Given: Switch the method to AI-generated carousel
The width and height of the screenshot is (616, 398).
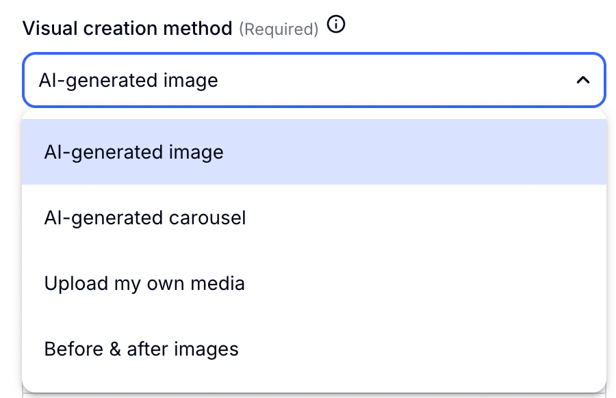Looking at the screenshot, I should tap(144, 218).
